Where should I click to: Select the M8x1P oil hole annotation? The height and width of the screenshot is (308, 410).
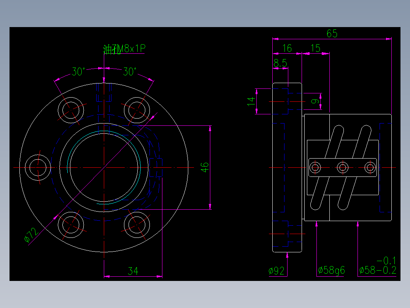coord(124,49)
